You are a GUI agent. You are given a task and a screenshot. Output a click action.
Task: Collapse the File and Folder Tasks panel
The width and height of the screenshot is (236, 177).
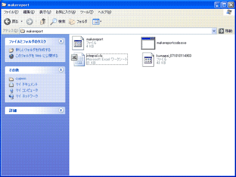(61, 41)
